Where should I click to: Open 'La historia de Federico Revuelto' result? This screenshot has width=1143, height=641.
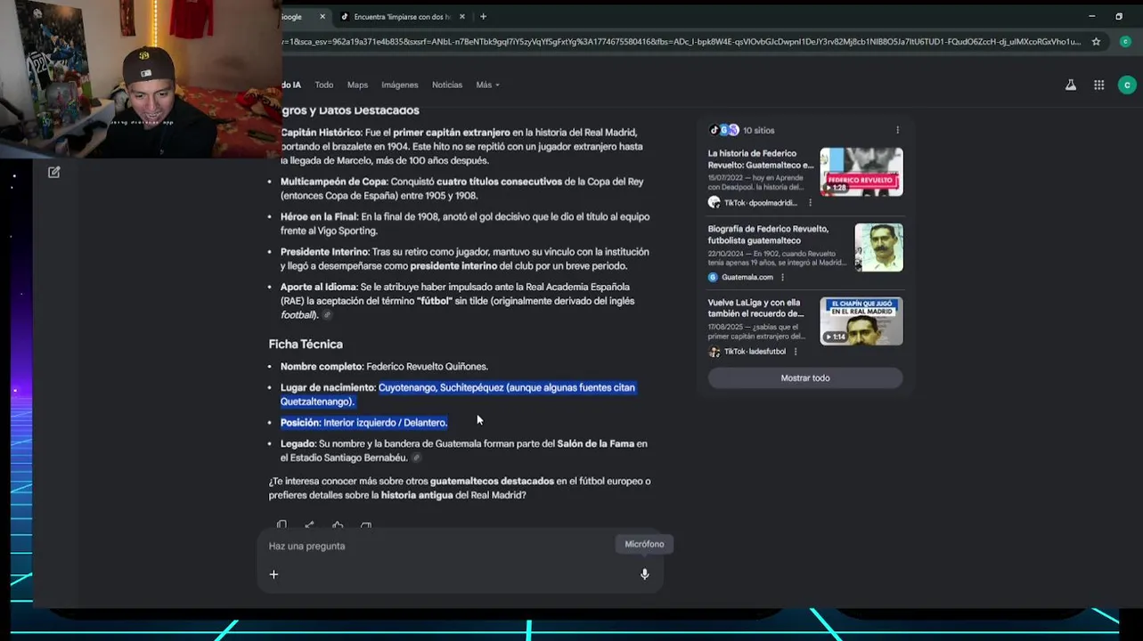(x=760, y=159)
